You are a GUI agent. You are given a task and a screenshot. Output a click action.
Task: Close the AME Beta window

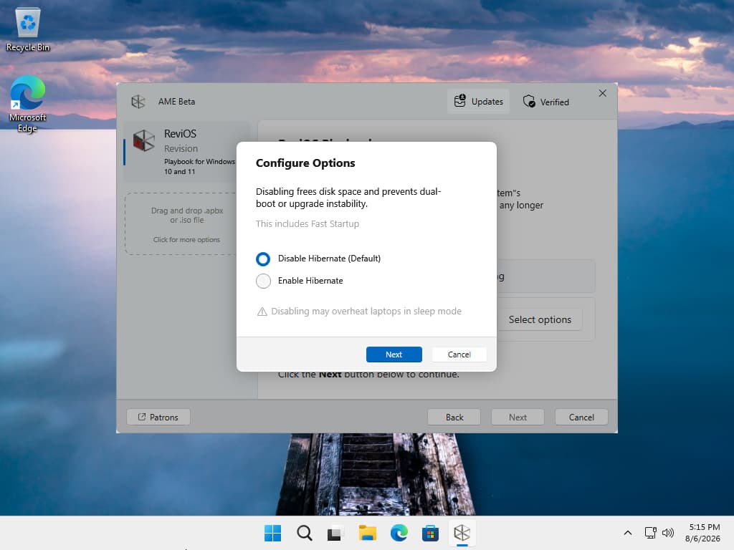click(x=602, y=93)
